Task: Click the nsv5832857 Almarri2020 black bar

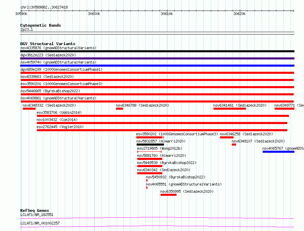Action: [x=150, y=145]
